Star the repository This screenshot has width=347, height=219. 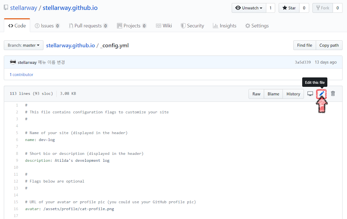coord(289,8)
